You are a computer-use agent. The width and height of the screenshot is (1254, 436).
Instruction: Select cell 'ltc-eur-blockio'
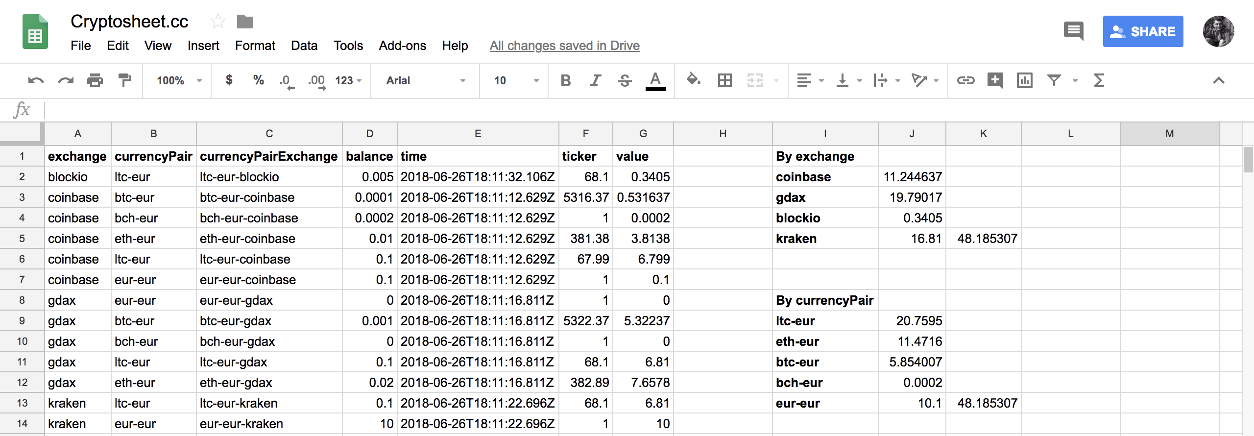pyautogui.click(x=269, y=177)
